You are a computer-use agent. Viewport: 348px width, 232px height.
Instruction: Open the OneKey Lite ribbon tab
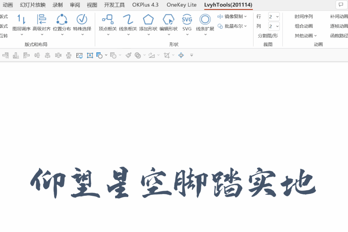[182, 5]
